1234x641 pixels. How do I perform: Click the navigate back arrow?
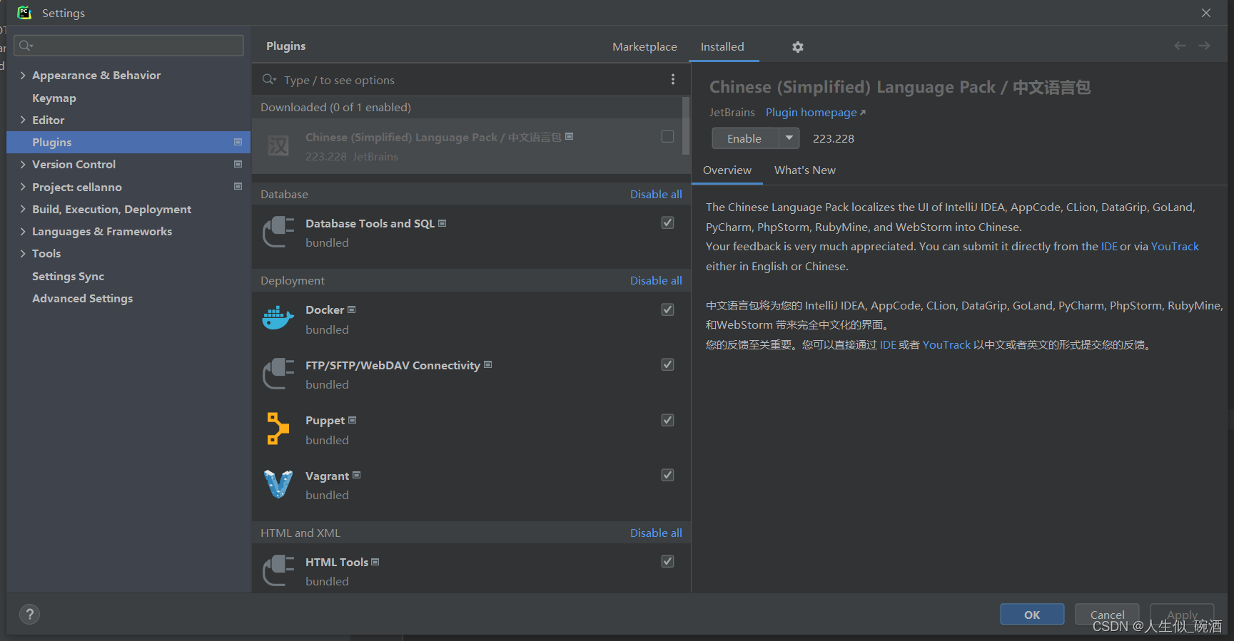[x=1180, y=46]
